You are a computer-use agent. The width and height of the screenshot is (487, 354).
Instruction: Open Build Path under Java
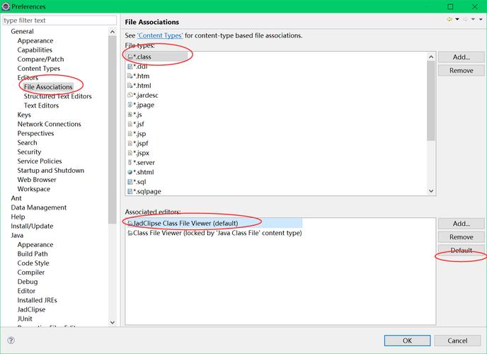(x=33, y=254)
